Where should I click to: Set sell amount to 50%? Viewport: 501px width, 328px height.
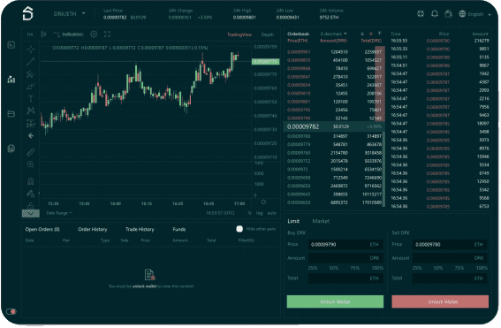(438, 268)
